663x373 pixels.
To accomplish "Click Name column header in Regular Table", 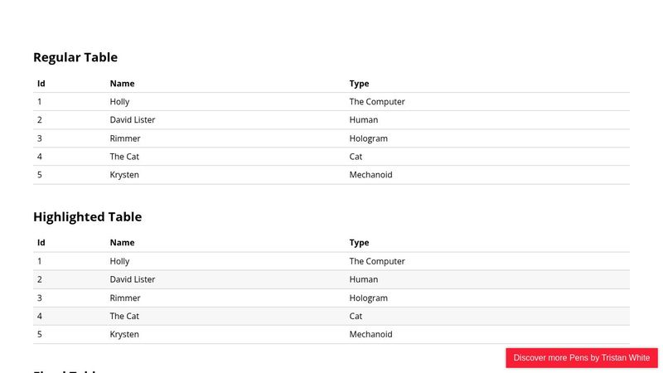I will click(x=122, y=84).
